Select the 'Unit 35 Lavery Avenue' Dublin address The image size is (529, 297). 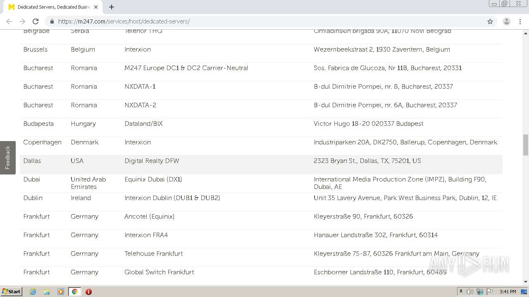coord(405,198)
